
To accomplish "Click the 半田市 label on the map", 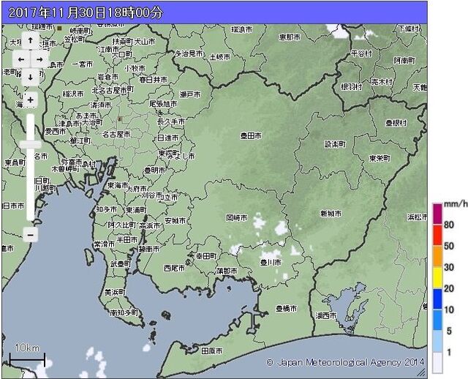I will click(127, 239).
